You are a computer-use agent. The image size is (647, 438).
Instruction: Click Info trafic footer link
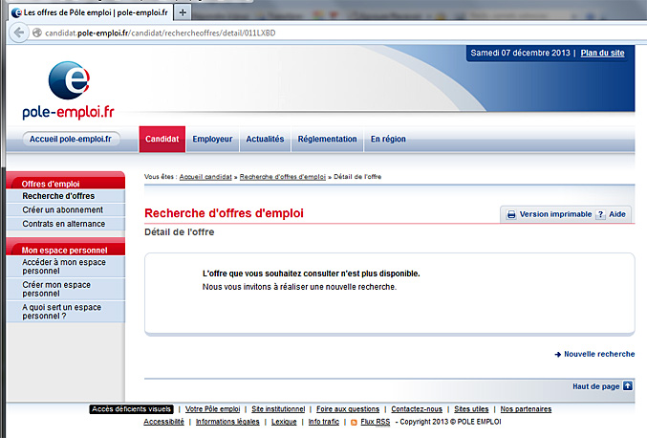323,422
